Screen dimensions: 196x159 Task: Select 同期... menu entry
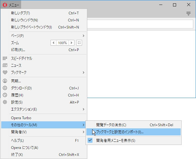click(44, 81)
